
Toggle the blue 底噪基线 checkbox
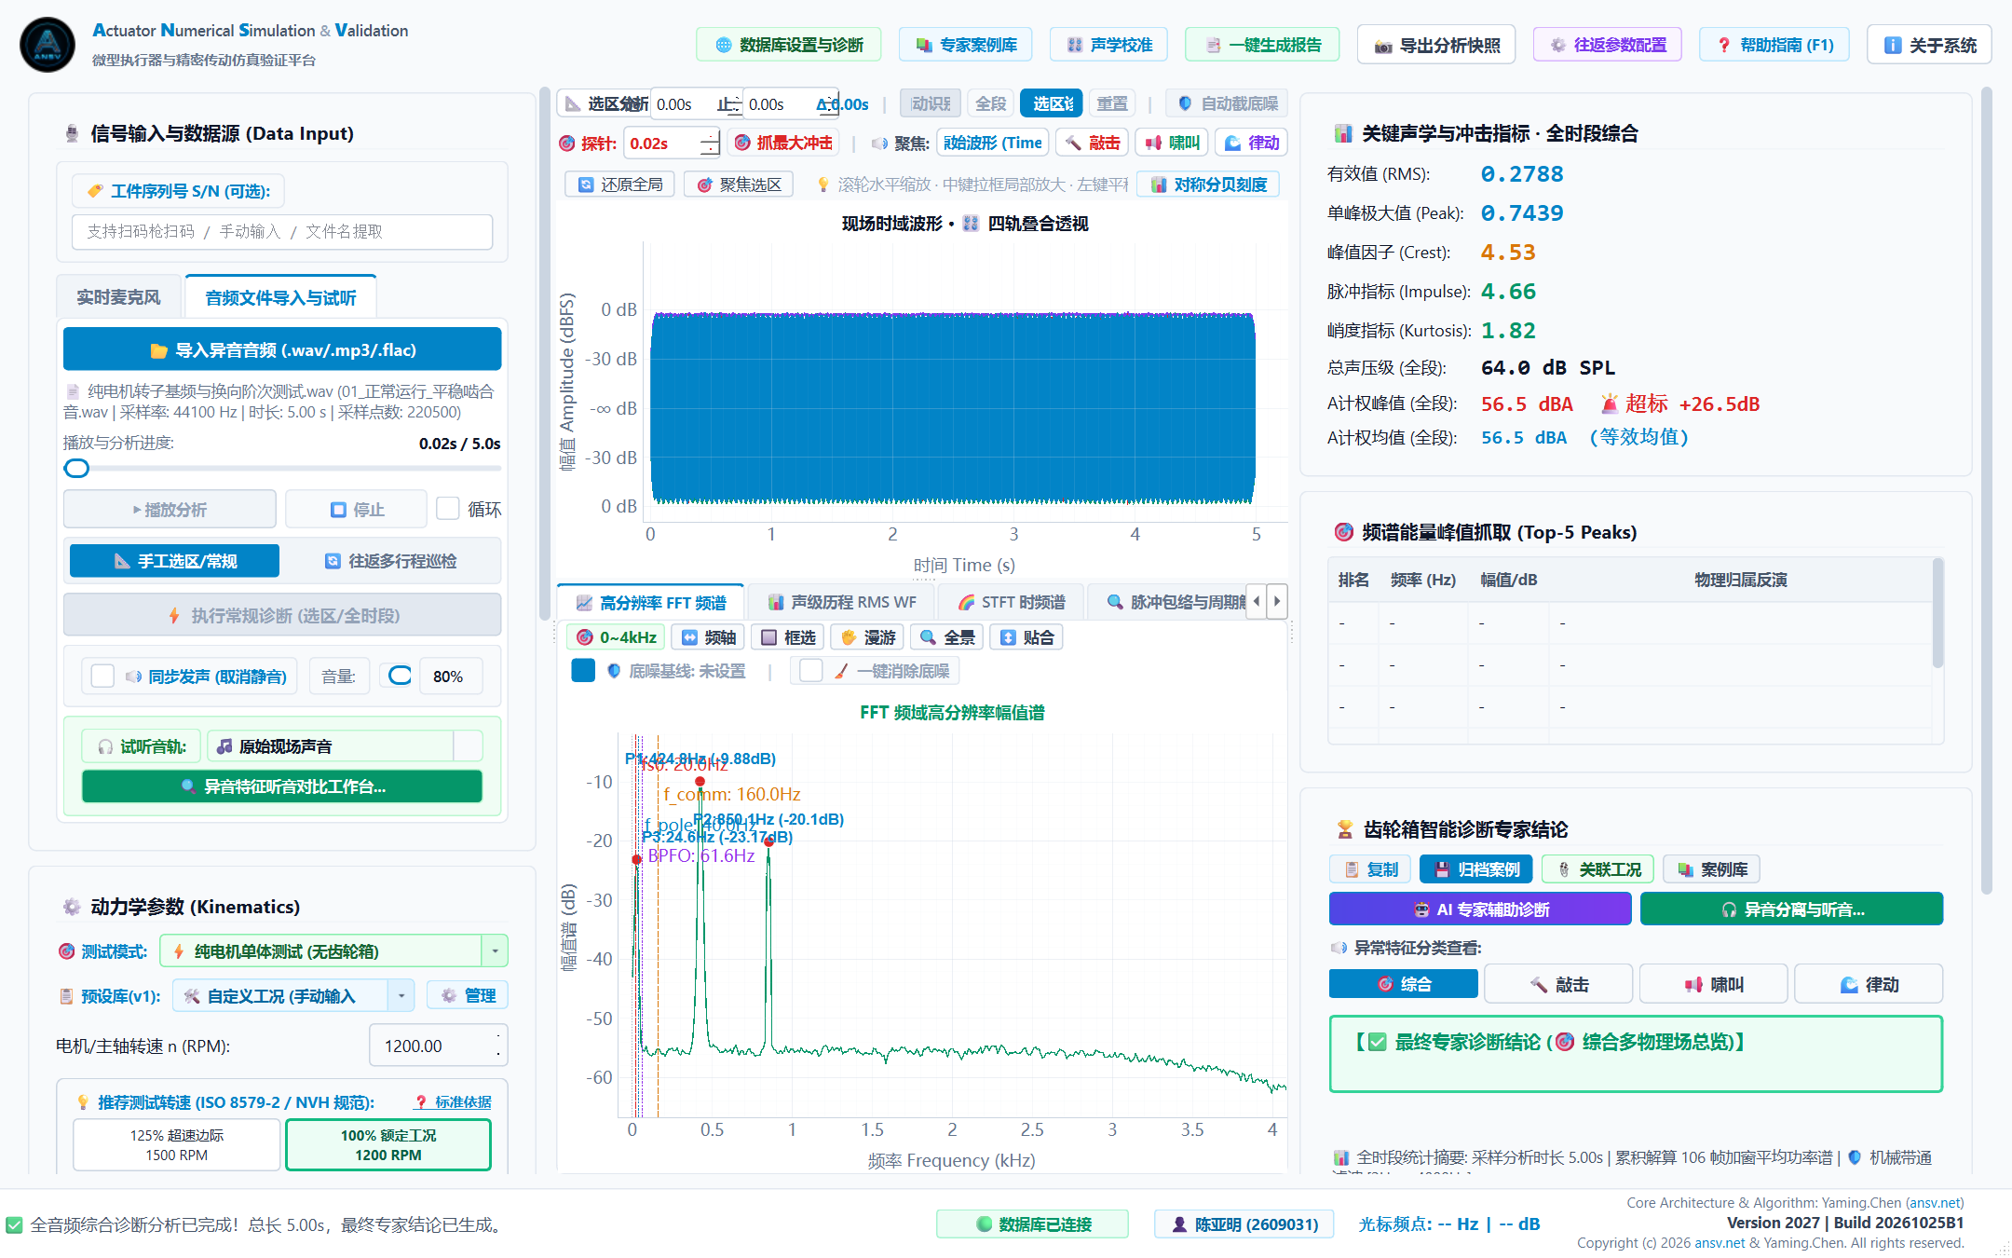[x=583, y=671]
